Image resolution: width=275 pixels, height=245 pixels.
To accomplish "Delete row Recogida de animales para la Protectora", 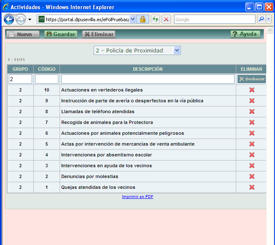I will pos(252,122).
